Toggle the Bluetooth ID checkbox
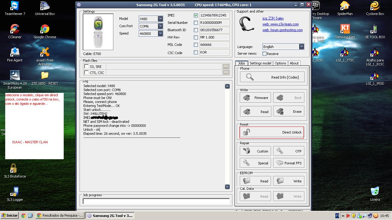Image resolution: width=392 pixels, height=220 pixels. point(196,30)
